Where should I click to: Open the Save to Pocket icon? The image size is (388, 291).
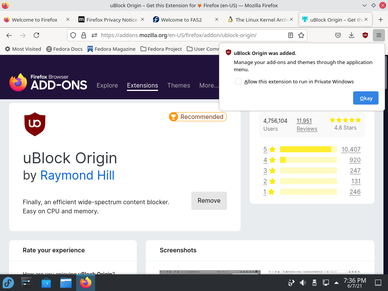(x=338, y=35)
